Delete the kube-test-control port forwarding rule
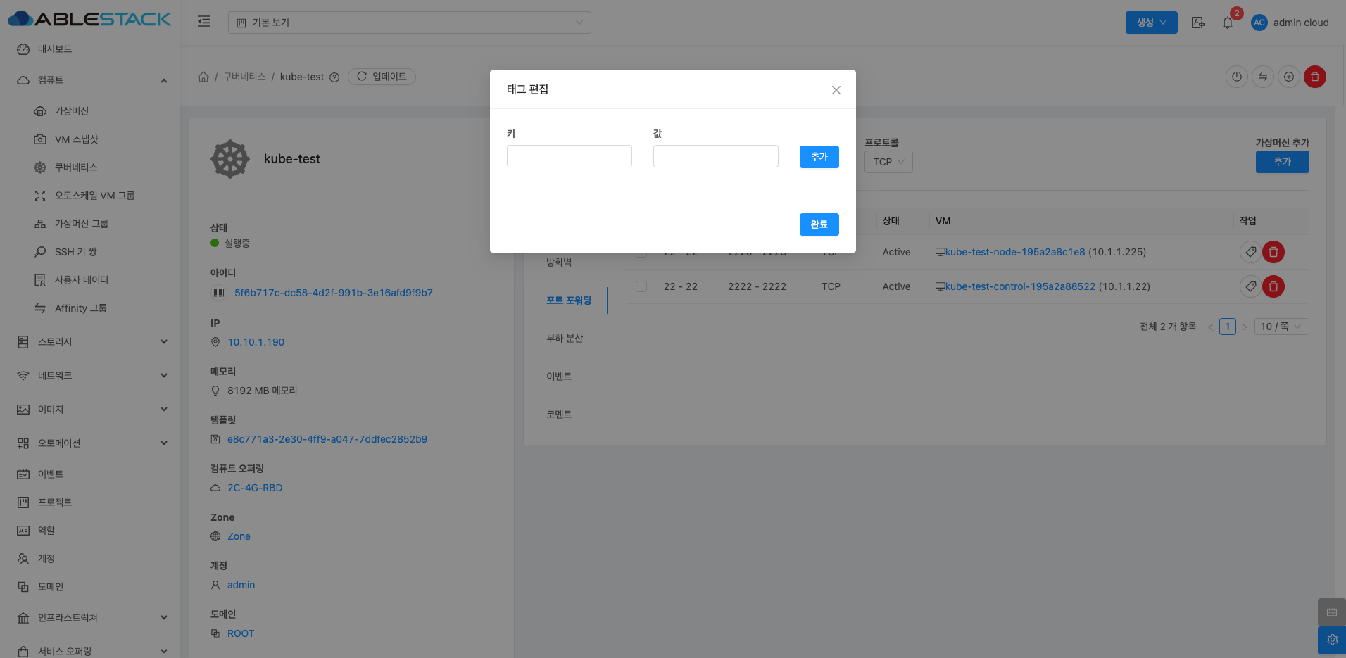 pyautogui.click(x=1273, y=286)
